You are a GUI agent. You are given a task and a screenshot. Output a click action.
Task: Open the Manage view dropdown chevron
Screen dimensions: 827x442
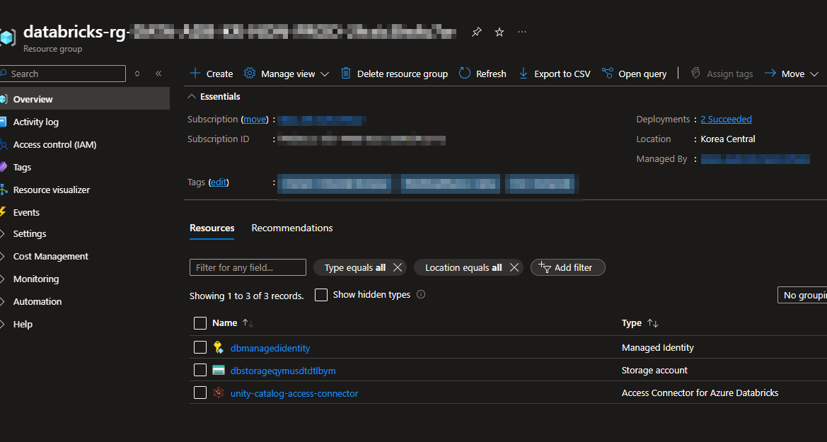pos(325,74)
